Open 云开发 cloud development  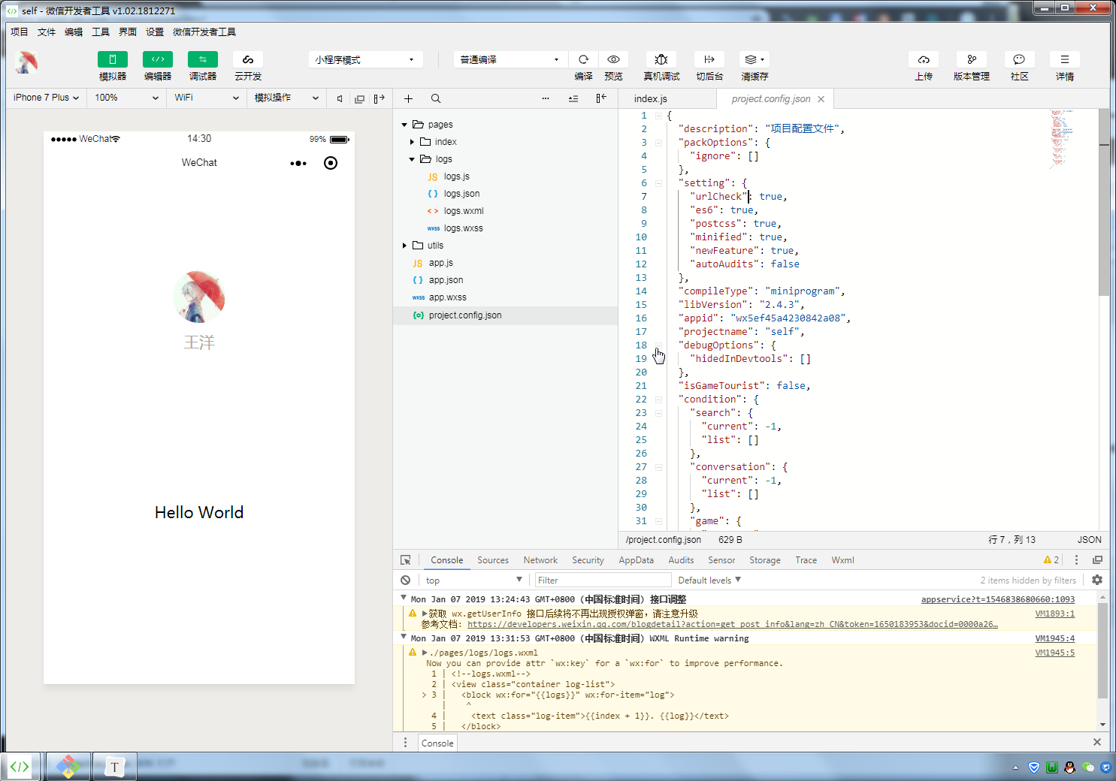click(x=248, y=59)
